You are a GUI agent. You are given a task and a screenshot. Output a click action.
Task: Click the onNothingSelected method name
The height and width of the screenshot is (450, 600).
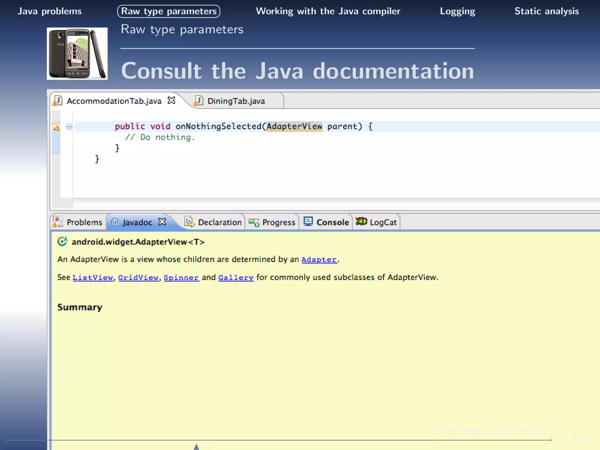click(x=218, y=126)
